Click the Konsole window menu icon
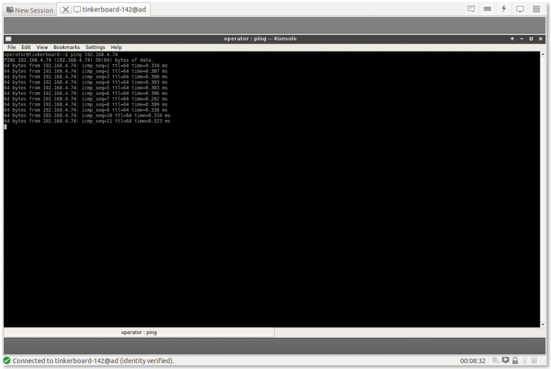This screenshot has width=551, height=369. point(9,39)
